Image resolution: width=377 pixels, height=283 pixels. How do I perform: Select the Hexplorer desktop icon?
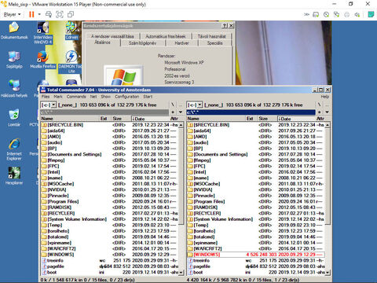[x=14, y=176]
